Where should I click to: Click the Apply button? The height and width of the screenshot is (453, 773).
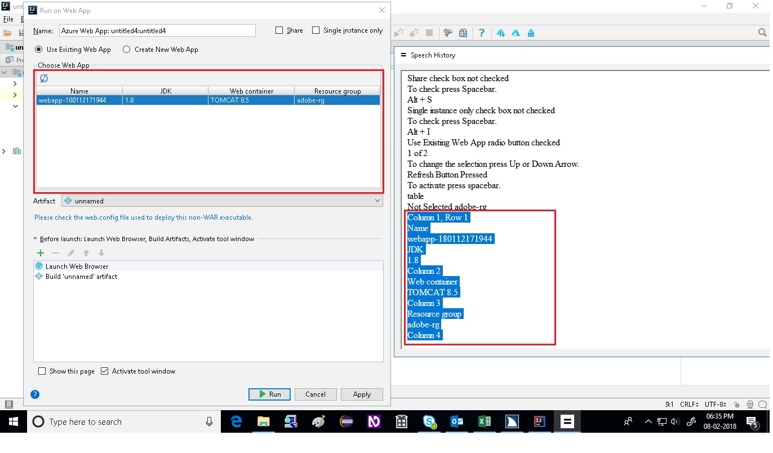[361, 394]
